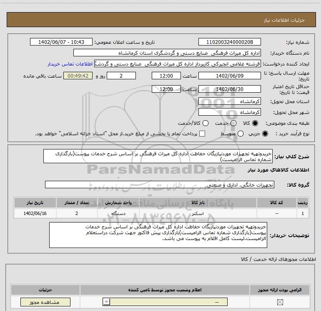The height and width of the screenshot is (311, 321).
Task: Click the remaining time 00:49:42 field
Action: coord(78,76)
